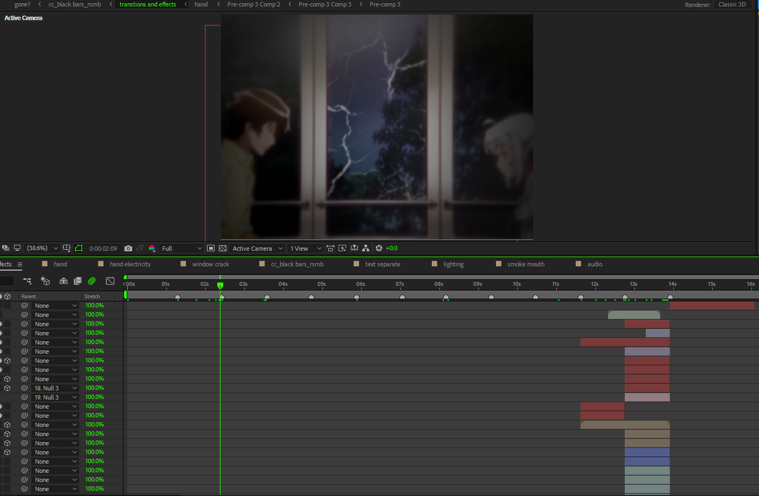Open the 18. Null 3 parent dropdown
This screenshot has width=759, height=496.
tap(55, 388)
